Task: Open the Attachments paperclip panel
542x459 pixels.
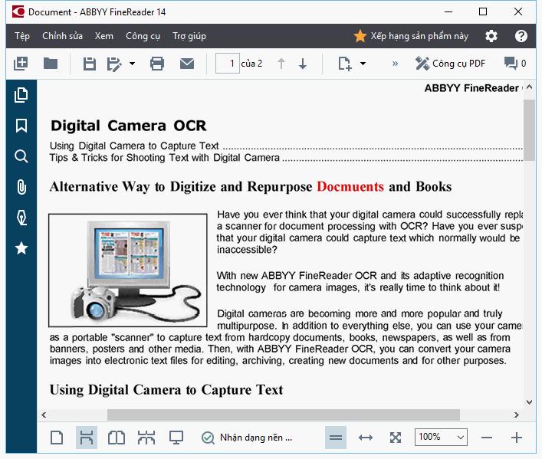Action: tap(21, 187)
